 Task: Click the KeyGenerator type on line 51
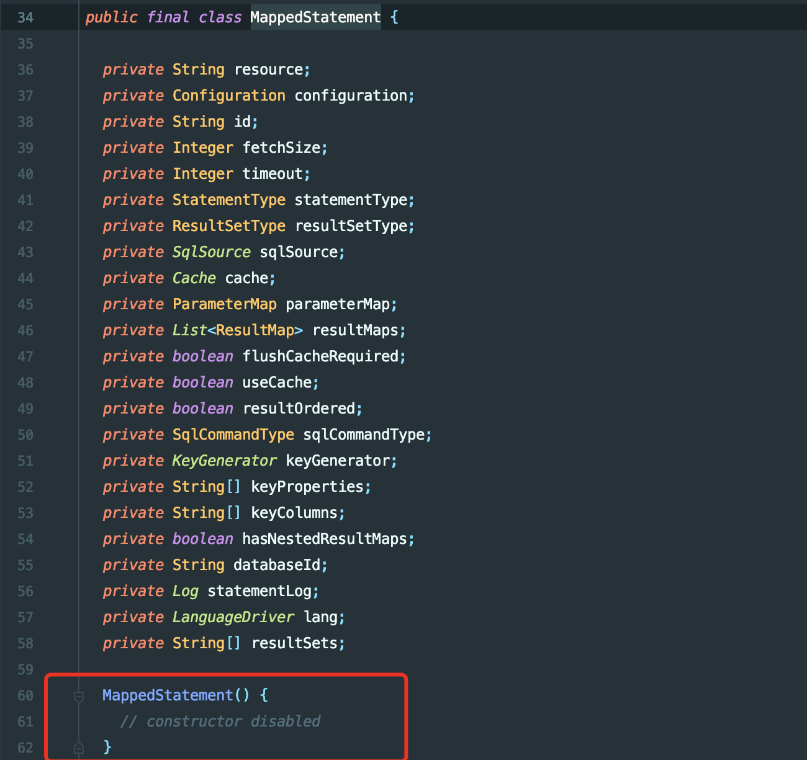225,461
